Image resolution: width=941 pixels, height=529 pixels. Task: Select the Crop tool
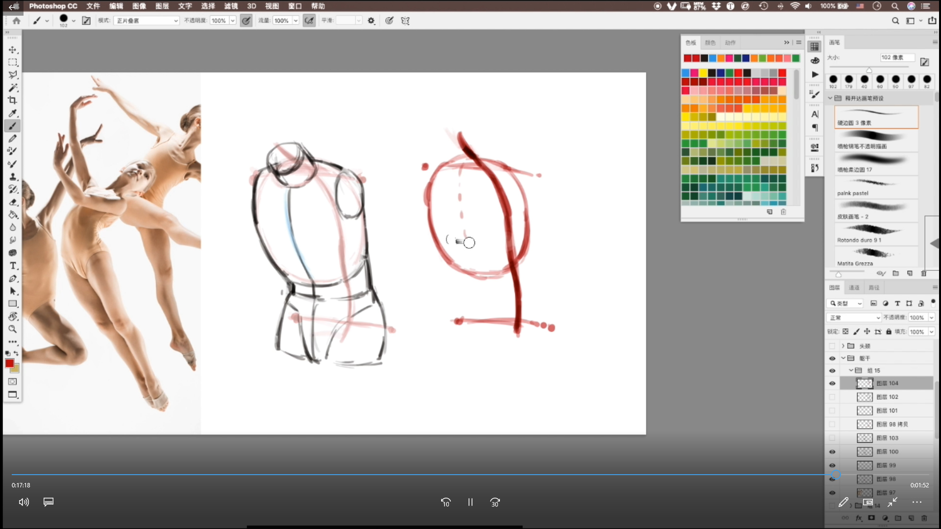[13, 100]
